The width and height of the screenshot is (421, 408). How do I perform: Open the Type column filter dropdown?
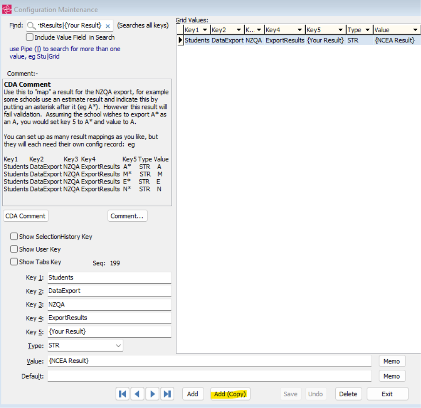point(367,30)
